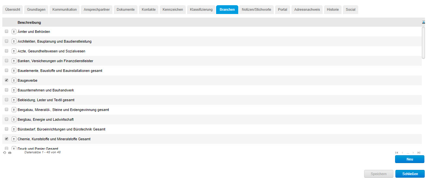Click exclamation icon next to Chemie, Kunststoffe
The height and width of the screenshot is (179, 427).
coord(14,139)
